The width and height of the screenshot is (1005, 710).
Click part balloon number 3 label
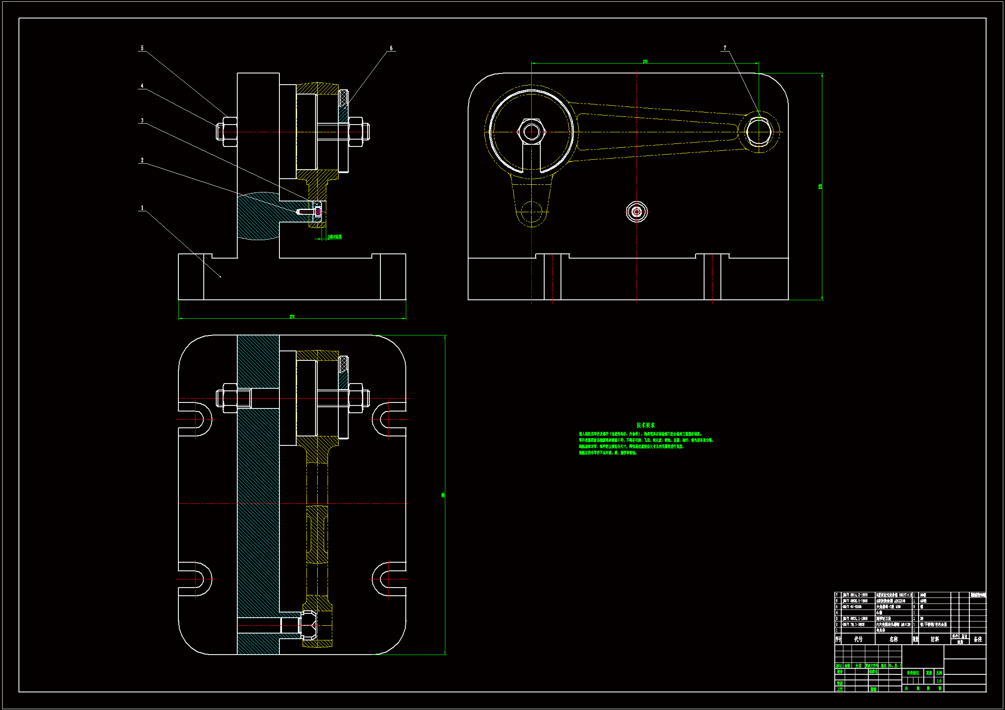click(x=142, y=120)
